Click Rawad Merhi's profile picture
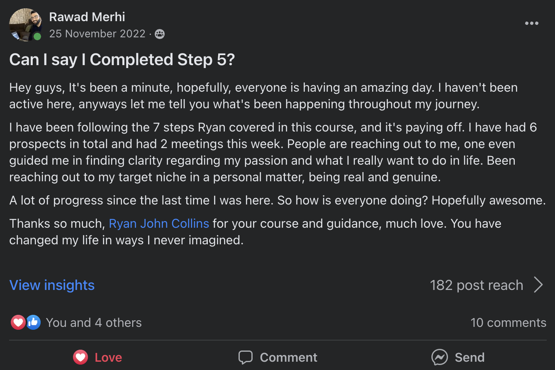This screenshot has height=370, width=555. pyautogui.click(x=25, y=24)
